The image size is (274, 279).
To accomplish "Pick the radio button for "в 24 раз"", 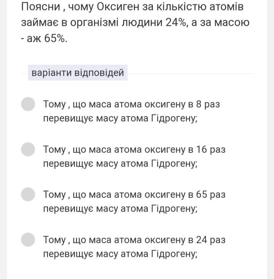I will [28, 240].
